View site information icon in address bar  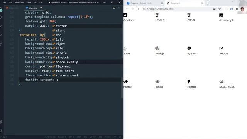144,9
